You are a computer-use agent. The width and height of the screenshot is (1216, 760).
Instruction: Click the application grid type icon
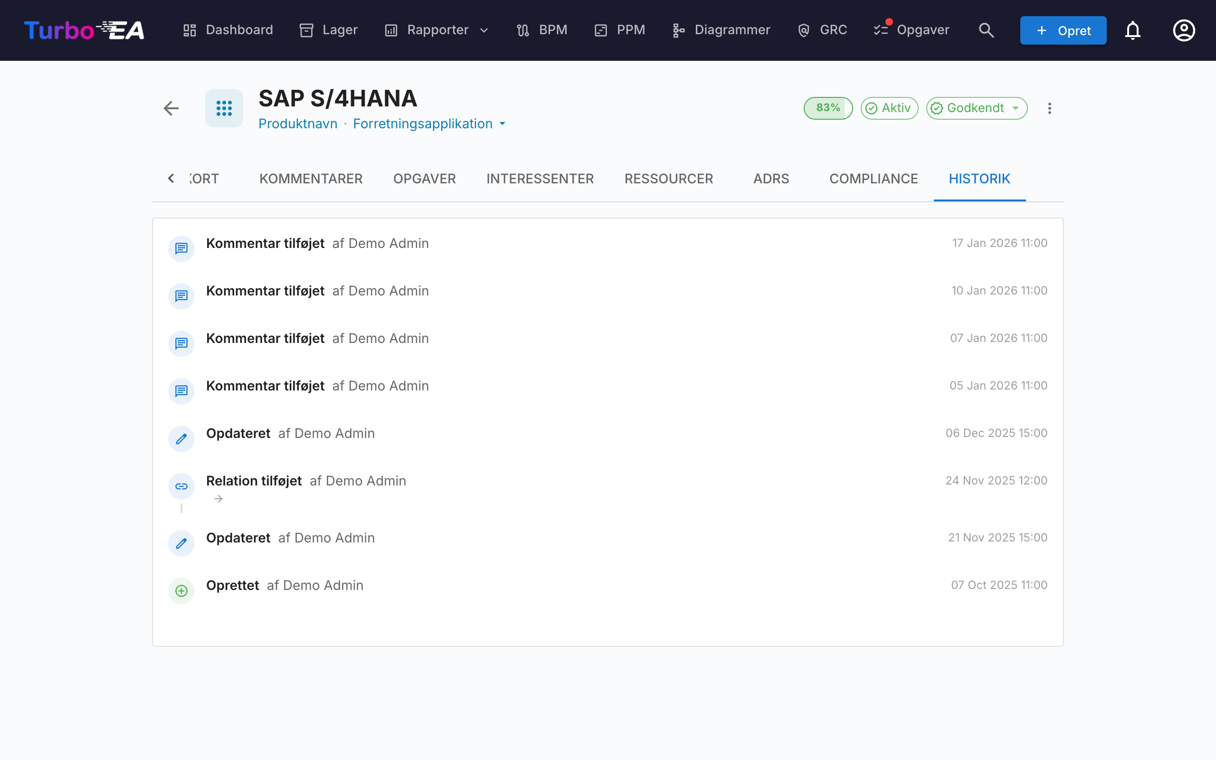click(x=224, y=108)
